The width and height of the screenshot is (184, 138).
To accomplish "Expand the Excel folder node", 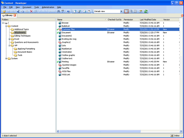I will [9, 39].
